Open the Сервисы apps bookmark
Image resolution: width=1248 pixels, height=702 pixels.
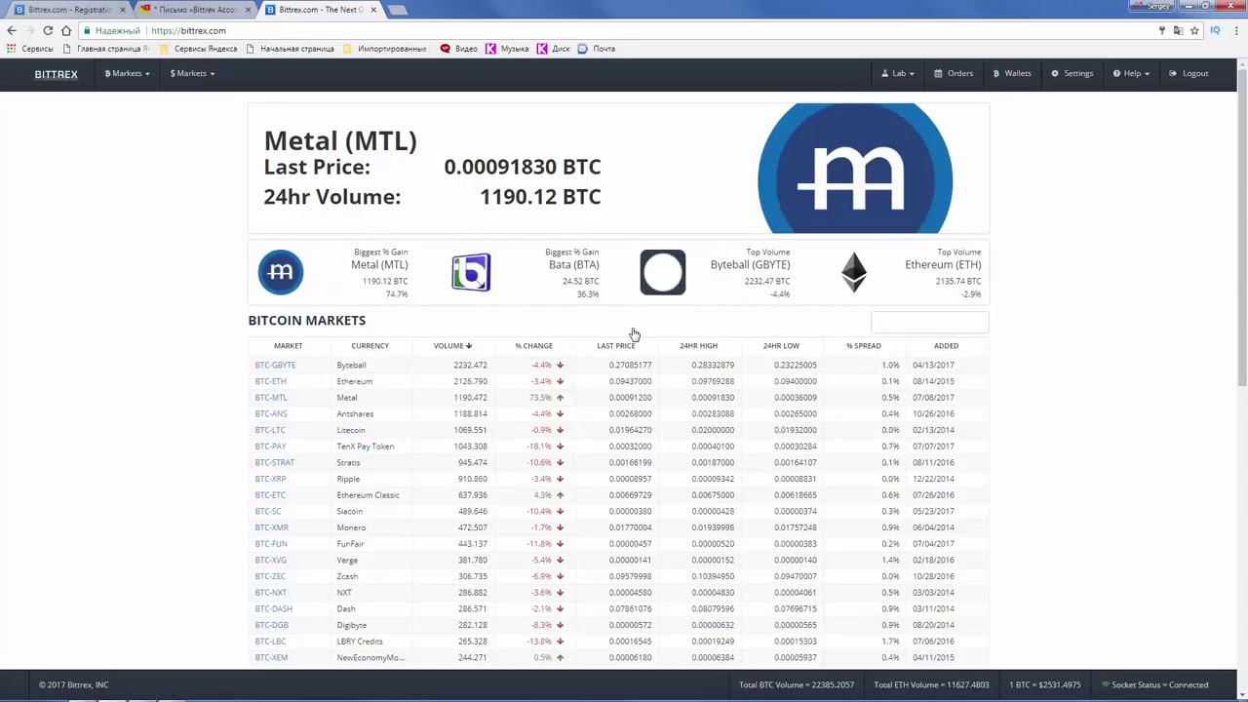click(x=30, y=49)
